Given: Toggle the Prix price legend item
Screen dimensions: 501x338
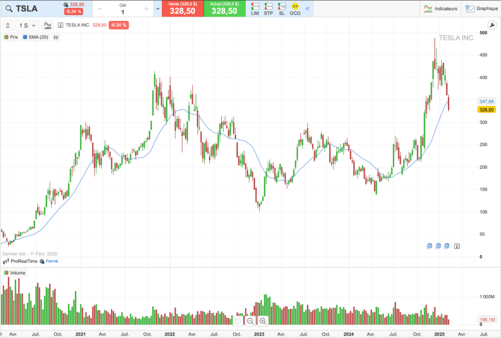Looking at the screenshot, I should (x=11, y=37).
